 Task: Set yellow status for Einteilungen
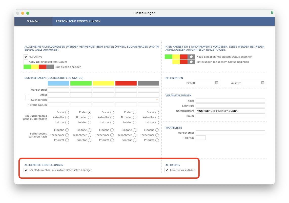click(176, 62)
